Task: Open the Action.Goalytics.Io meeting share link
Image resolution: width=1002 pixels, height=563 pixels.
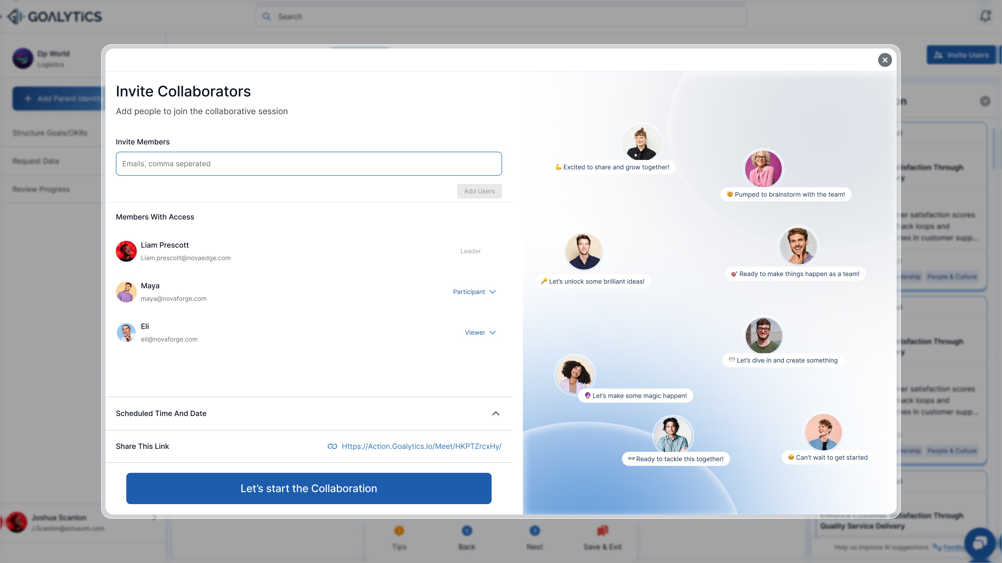Action: (421, 446)
